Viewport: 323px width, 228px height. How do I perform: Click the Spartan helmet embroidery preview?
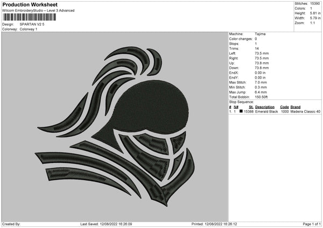click(115, 126)
